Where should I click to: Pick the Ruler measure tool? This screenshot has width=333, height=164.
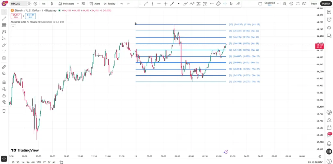(x=4, y=67)
